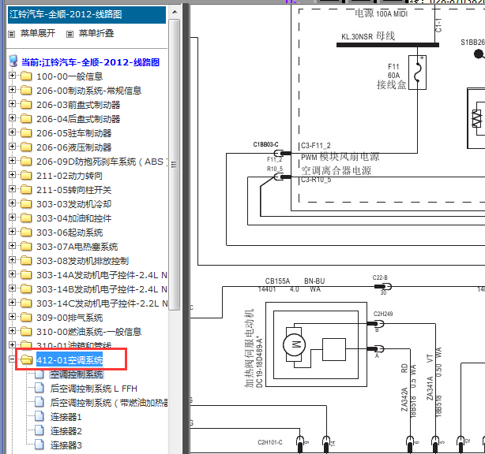The width and height of the screenshot is (485, 454).
Task: Open the 后空调控制系统 L FFH page
Action: coord(93,389)
